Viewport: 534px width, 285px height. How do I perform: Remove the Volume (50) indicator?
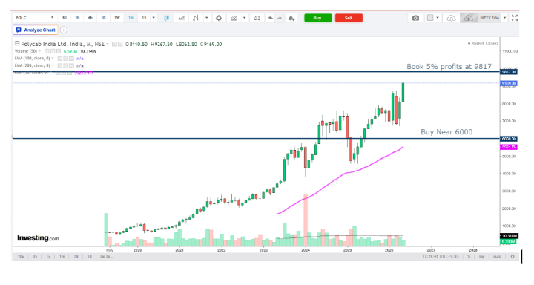pyautogui.click(x=59, y=51)
